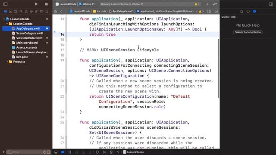This screenshot has width=276, height=155.
Task: Show the Debug navigator
Action: [36, 12]
